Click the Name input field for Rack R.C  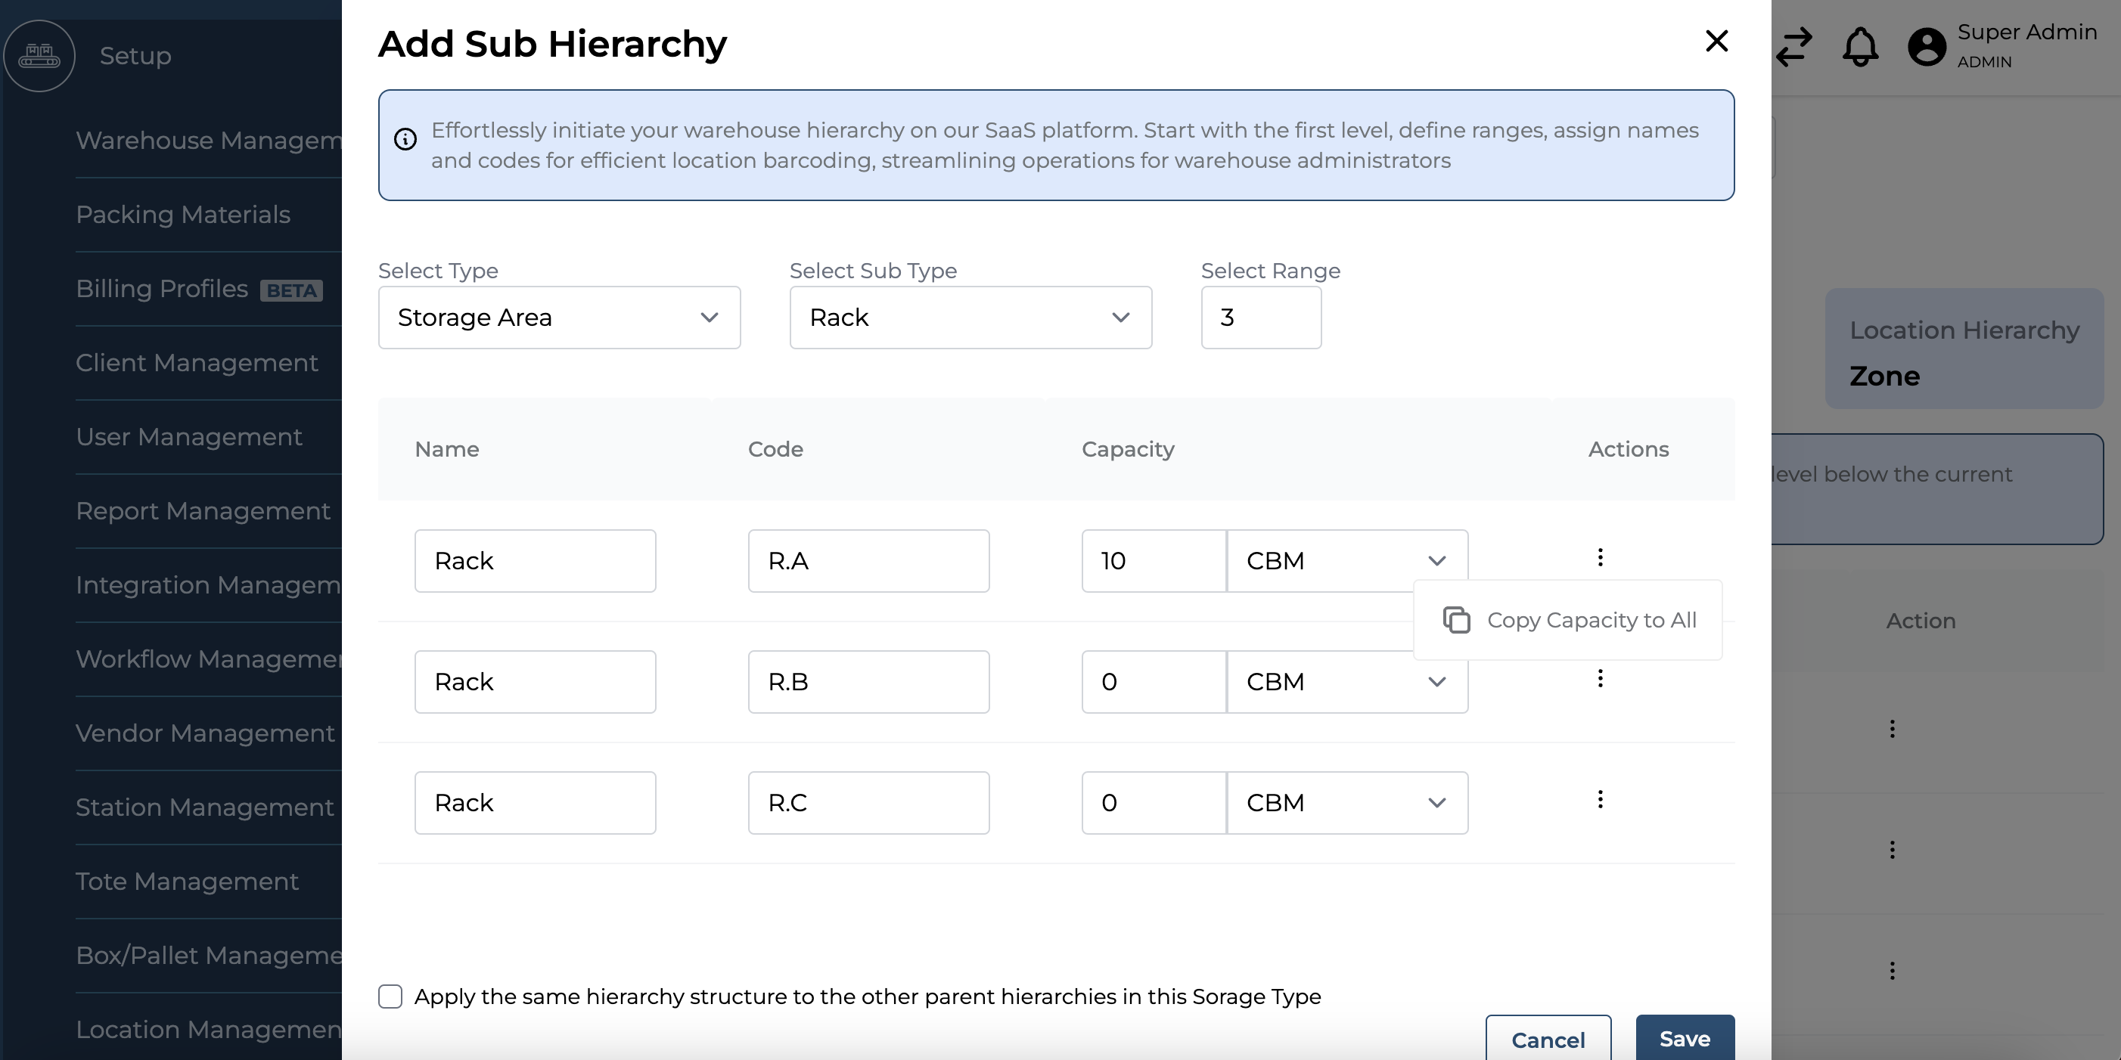click(534, 803)
